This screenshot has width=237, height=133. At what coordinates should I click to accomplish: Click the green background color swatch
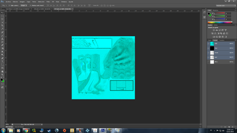(x=3, y=81)
